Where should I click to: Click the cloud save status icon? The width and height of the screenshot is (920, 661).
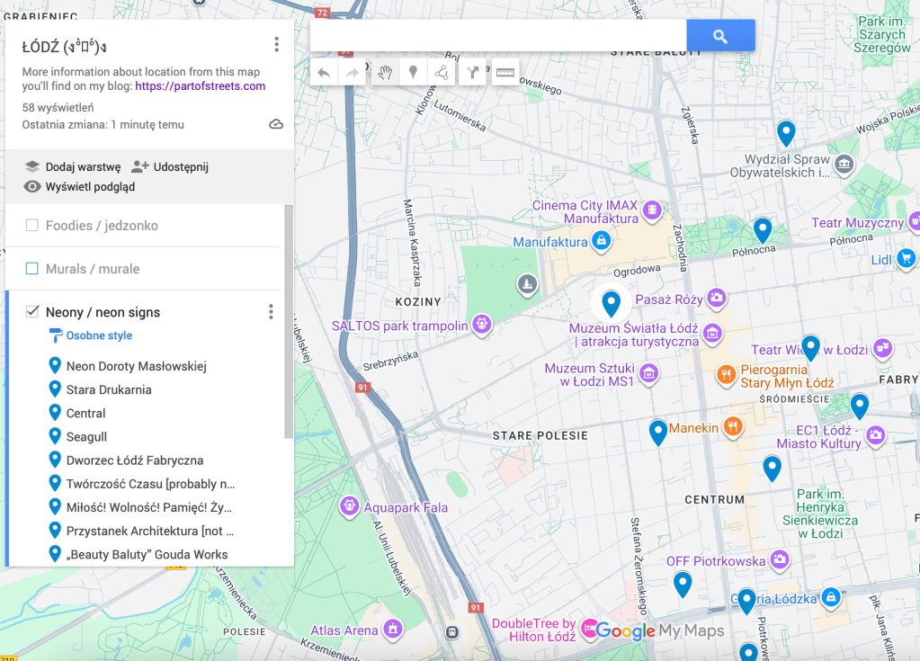pyautogui.click(x=276, y=124)
